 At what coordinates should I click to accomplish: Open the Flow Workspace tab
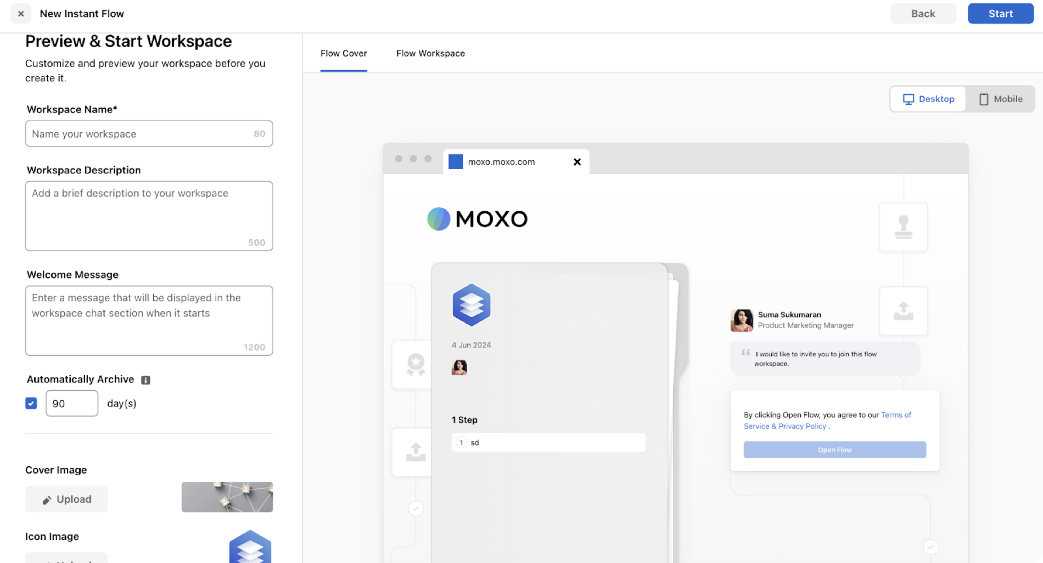point(430,53)
